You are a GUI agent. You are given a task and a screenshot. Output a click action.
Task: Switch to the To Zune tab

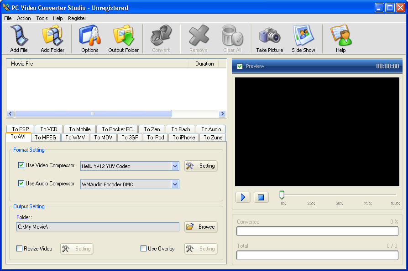pos(213,137)
